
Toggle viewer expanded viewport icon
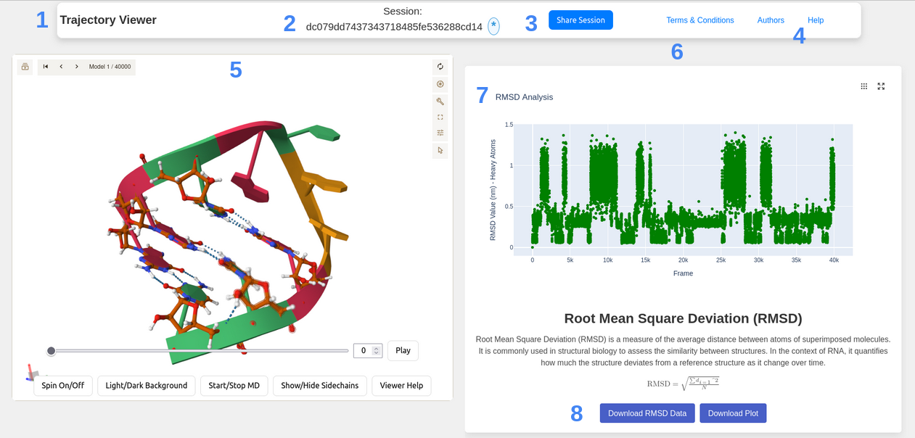click(440, 117)
